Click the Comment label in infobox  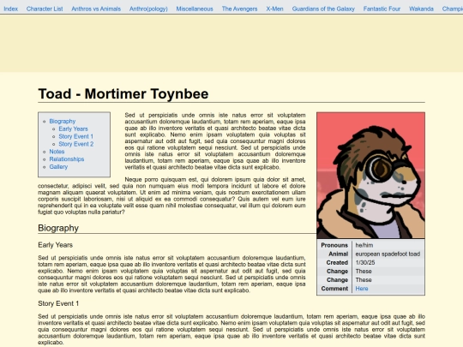[x=334, y=289]
